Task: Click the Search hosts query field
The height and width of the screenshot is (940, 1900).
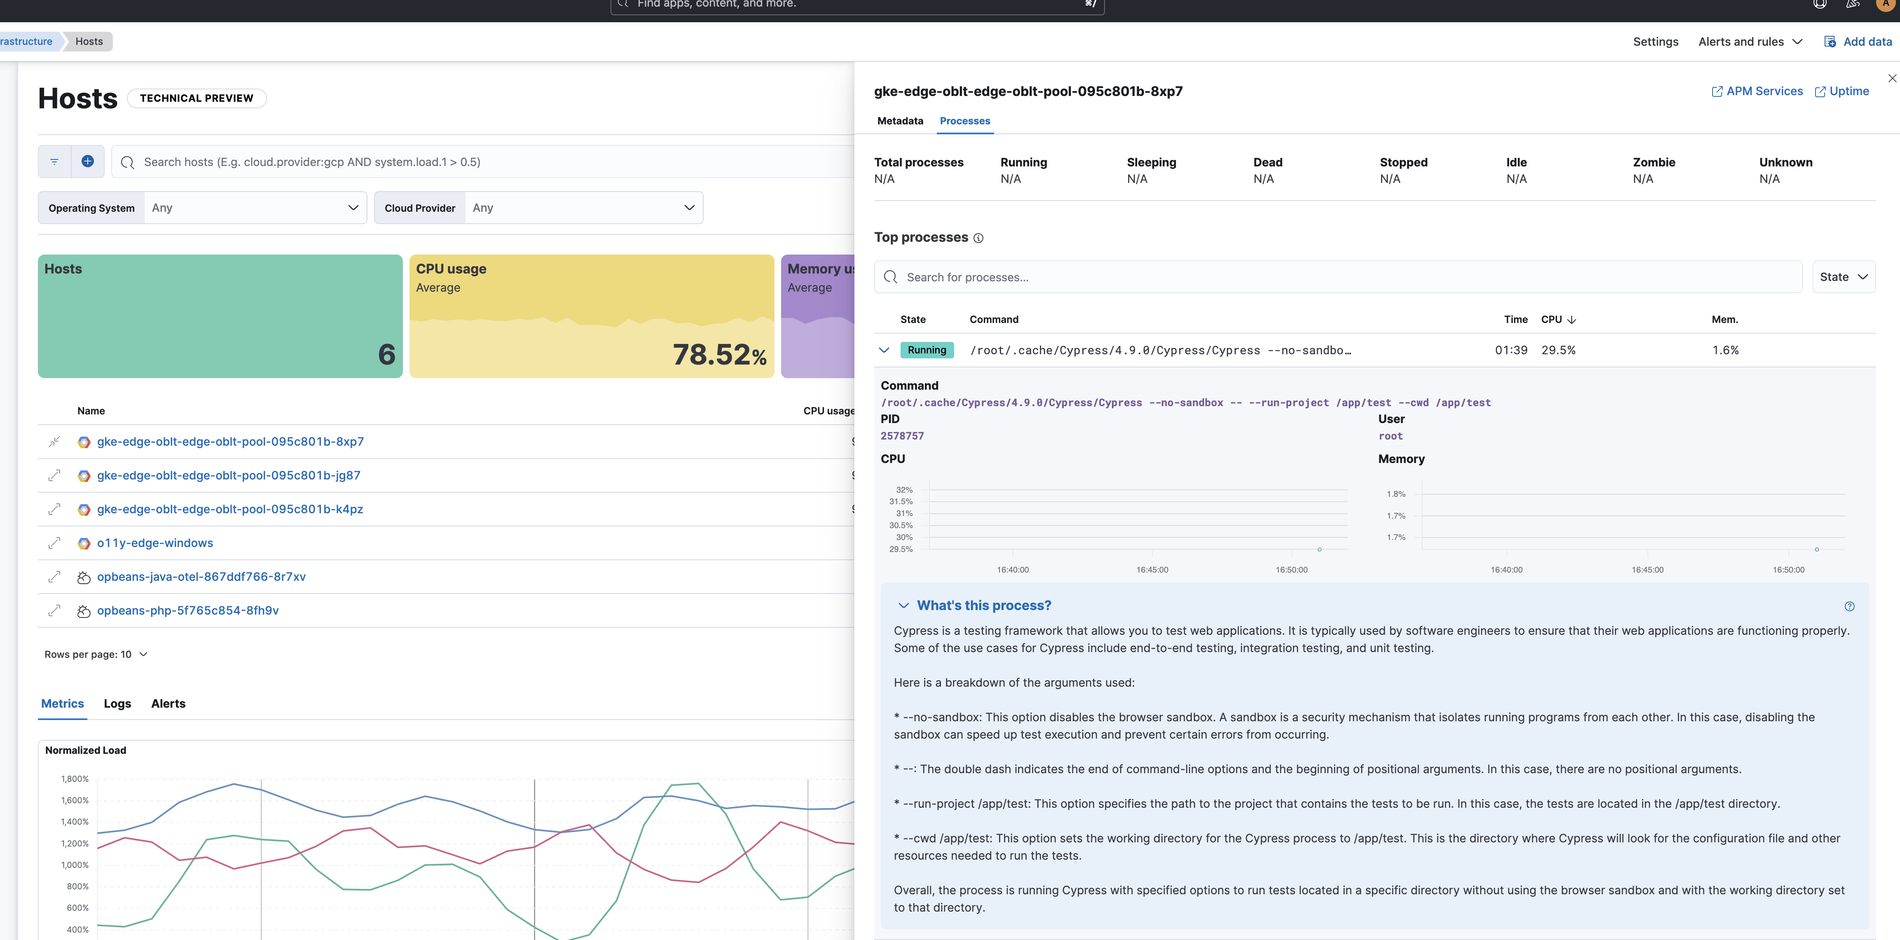Action: 483,161
